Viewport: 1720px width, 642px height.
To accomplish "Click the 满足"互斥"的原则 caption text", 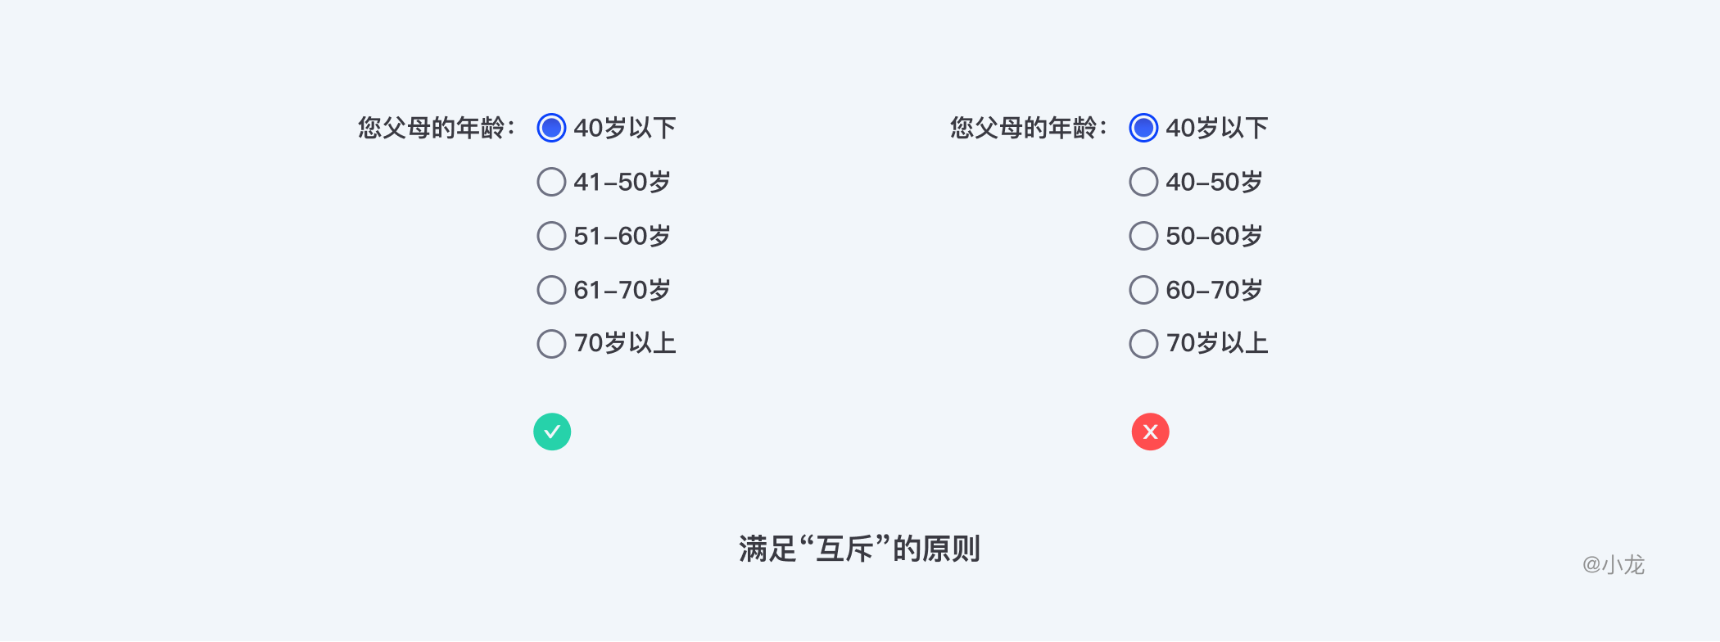I will point(860,549).
